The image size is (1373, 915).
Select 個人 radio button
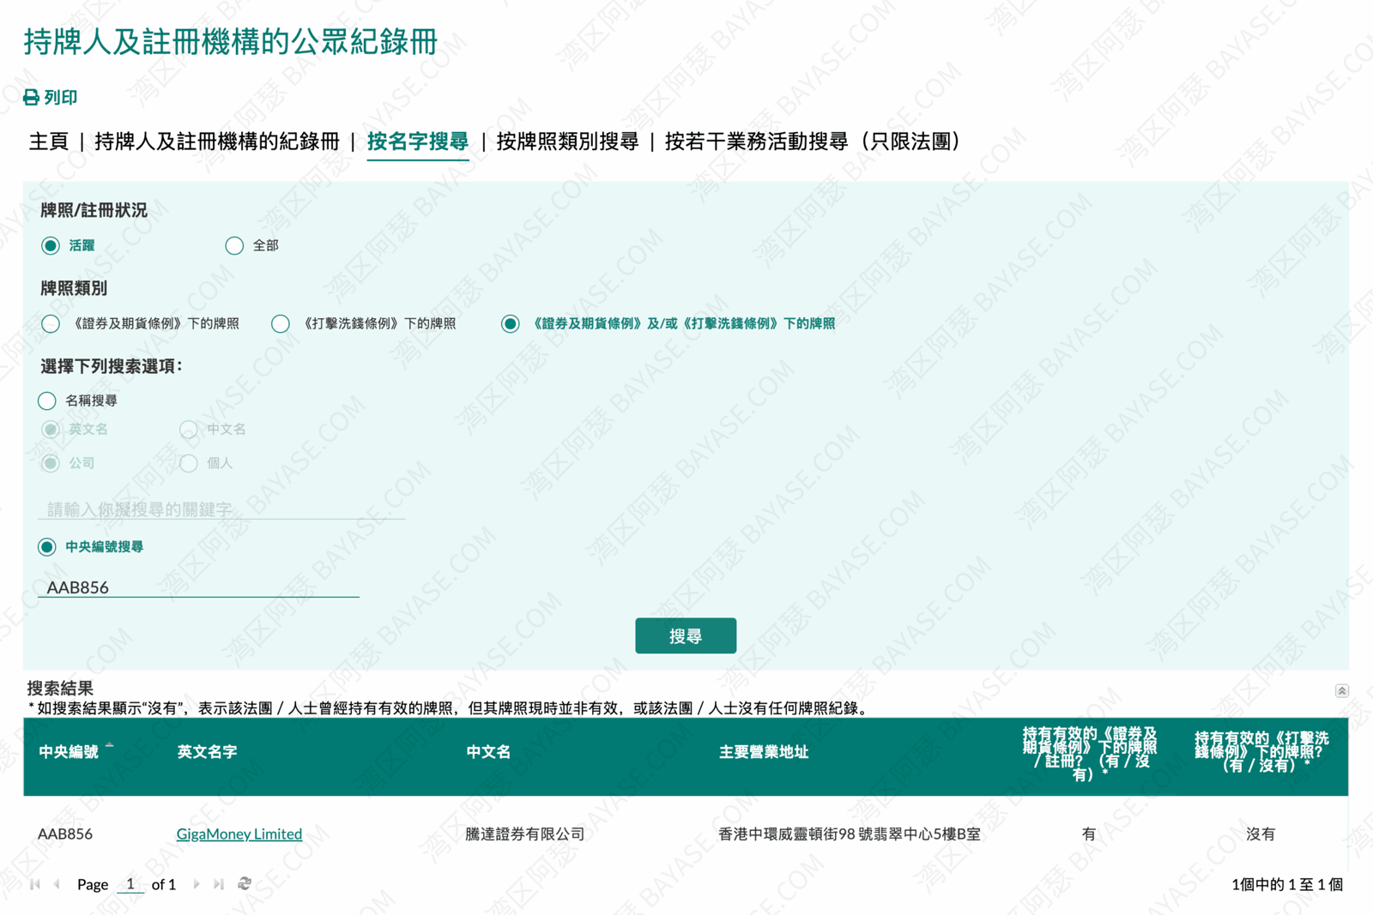189,463
